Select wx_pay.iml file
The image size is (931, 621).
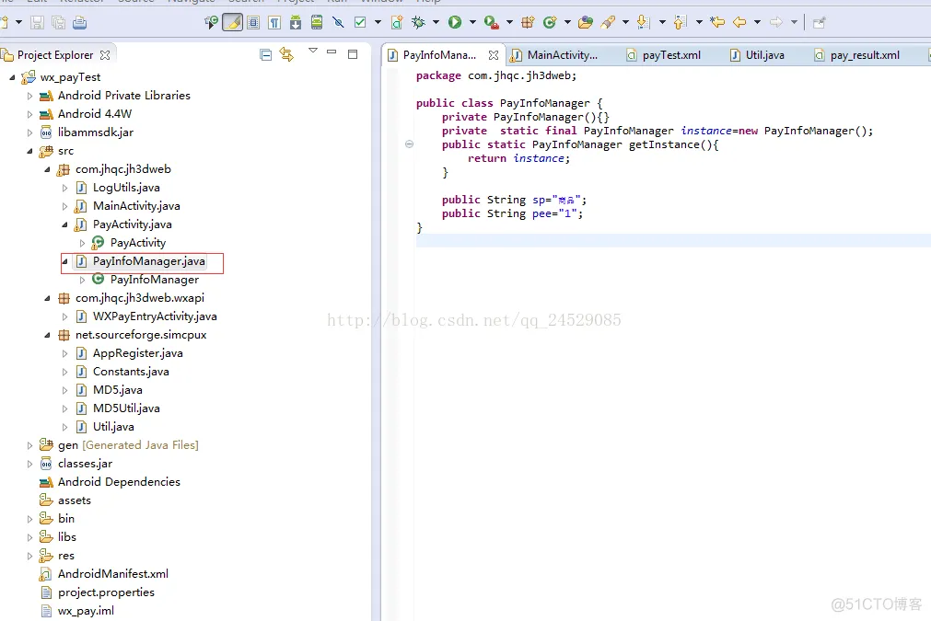[86, 610]
